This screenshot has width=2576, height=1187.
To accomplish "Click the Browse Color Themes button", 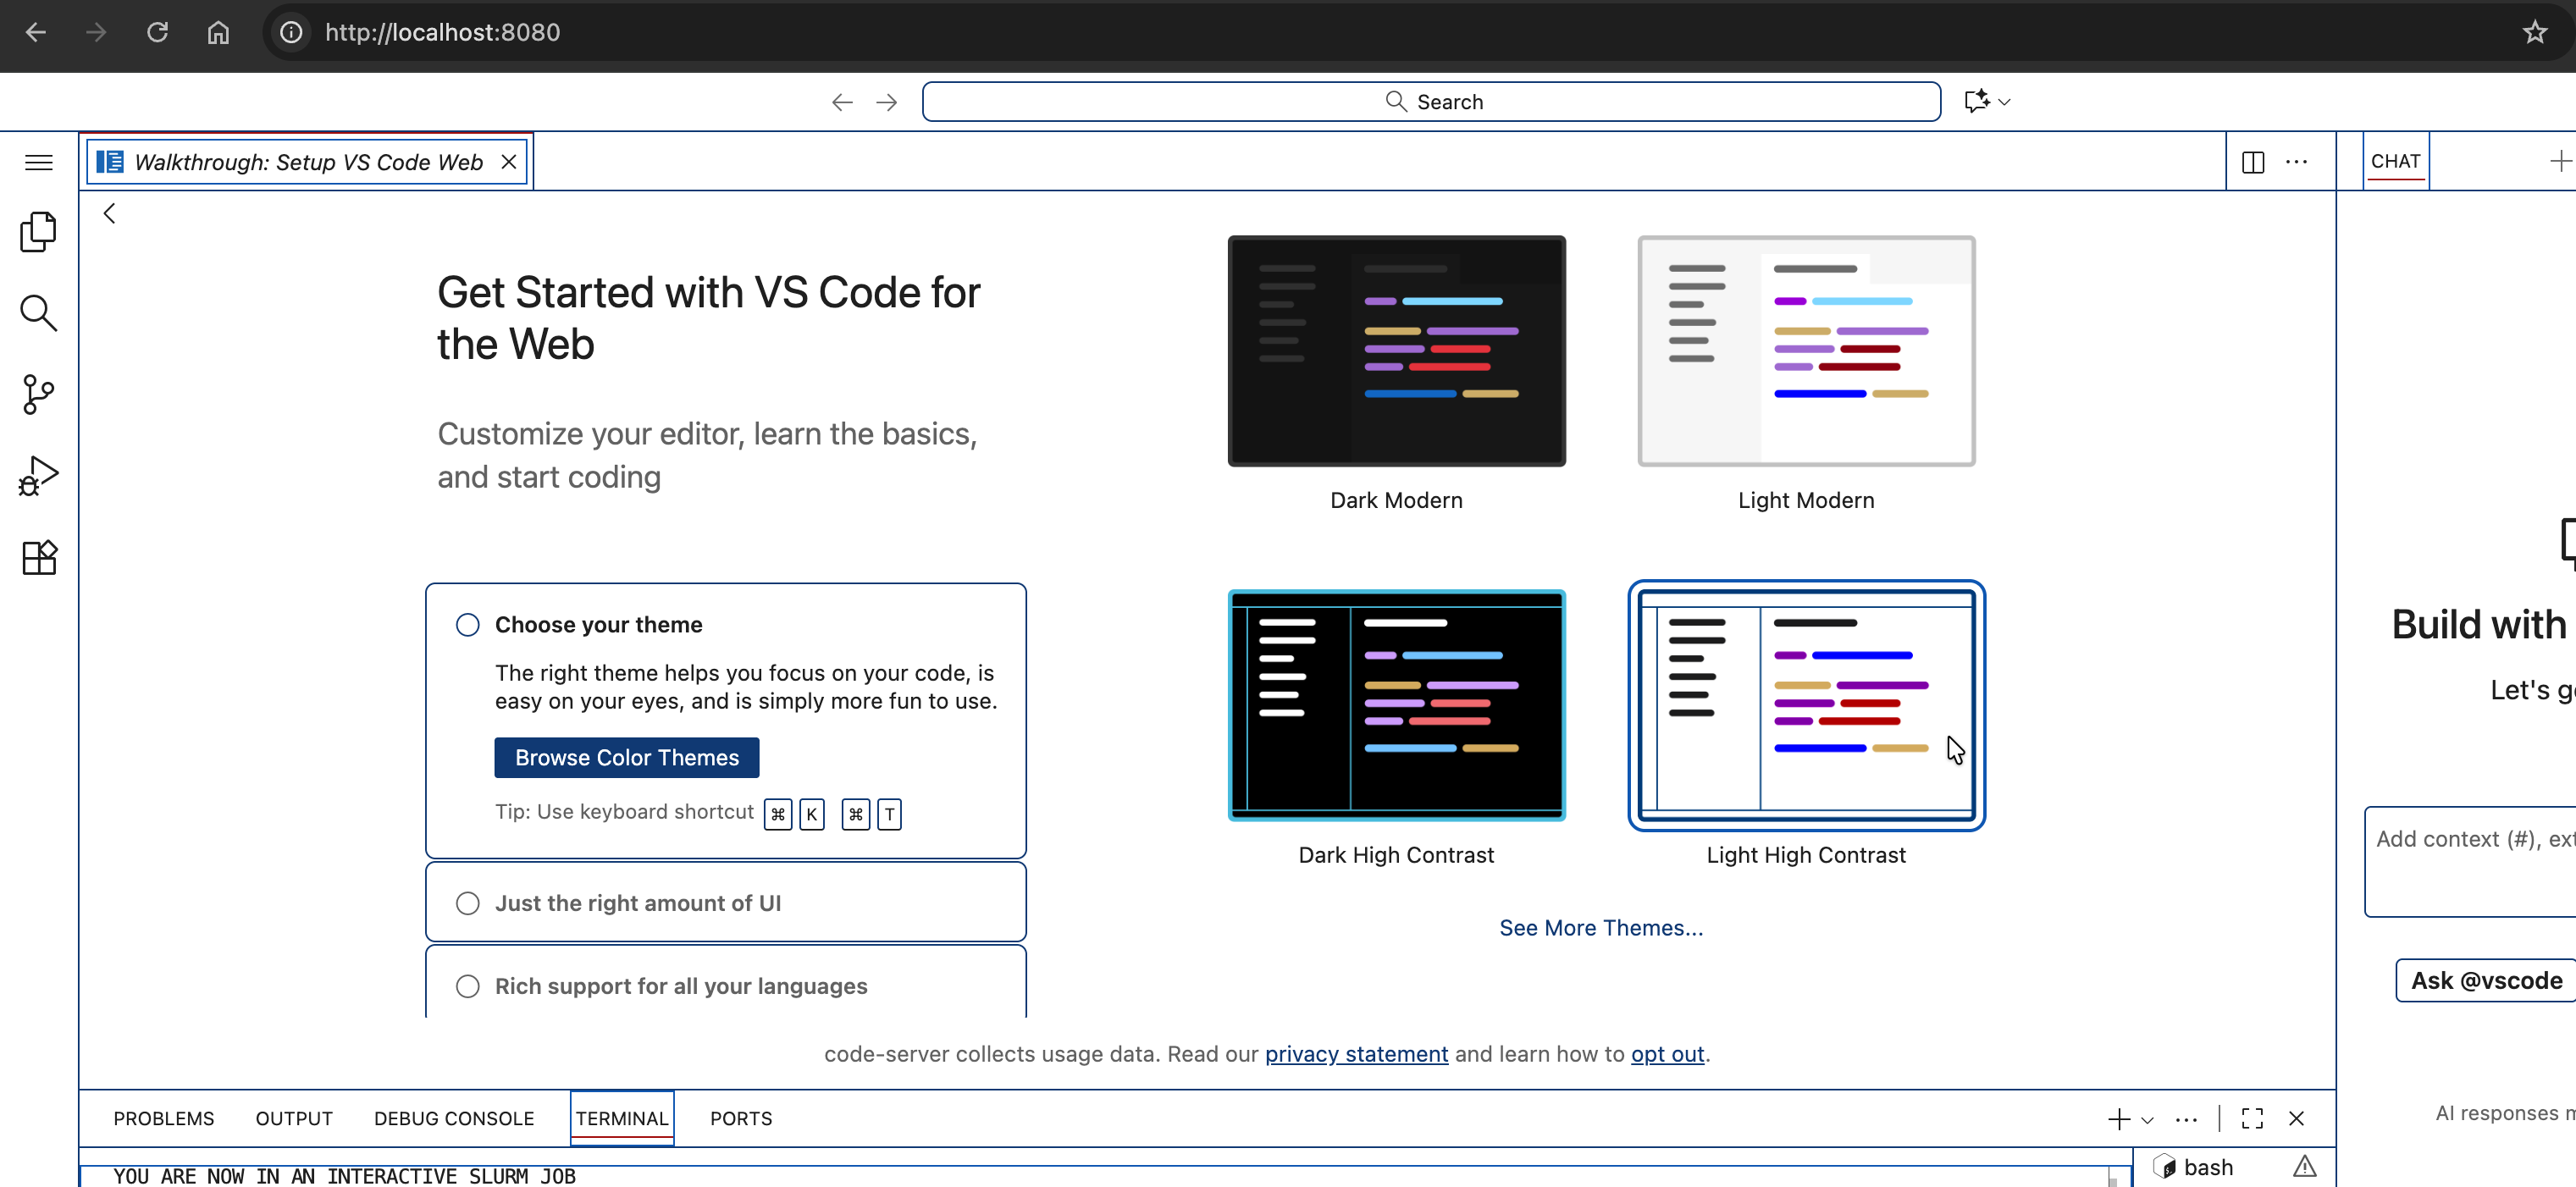I will click(626, 757).
